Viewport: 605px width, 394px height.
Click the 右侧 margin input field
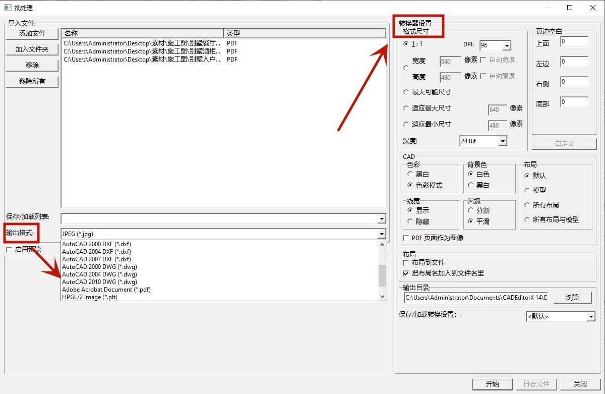tap(574, 82)
